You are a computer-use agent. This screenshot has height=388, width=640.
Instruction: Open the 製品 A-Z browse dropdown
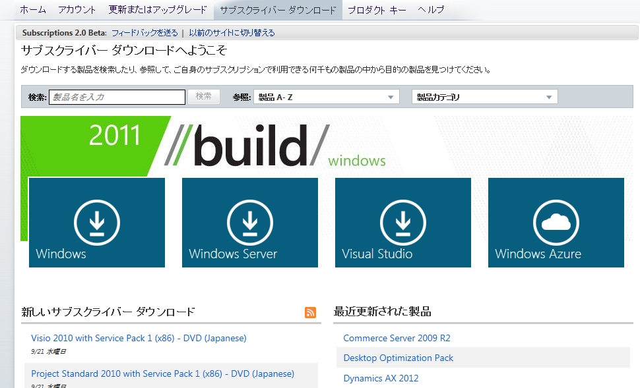click(326, 97)
